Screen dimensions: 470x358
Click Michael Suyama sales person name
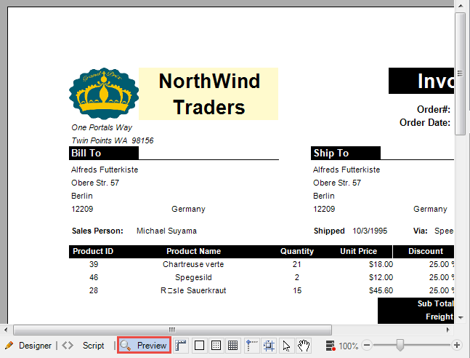(166, 231)
